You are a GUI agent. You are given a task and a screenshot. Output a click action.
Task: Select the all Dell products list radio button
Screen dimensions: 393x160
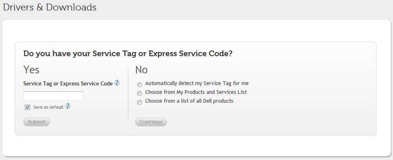coord(140,102)
